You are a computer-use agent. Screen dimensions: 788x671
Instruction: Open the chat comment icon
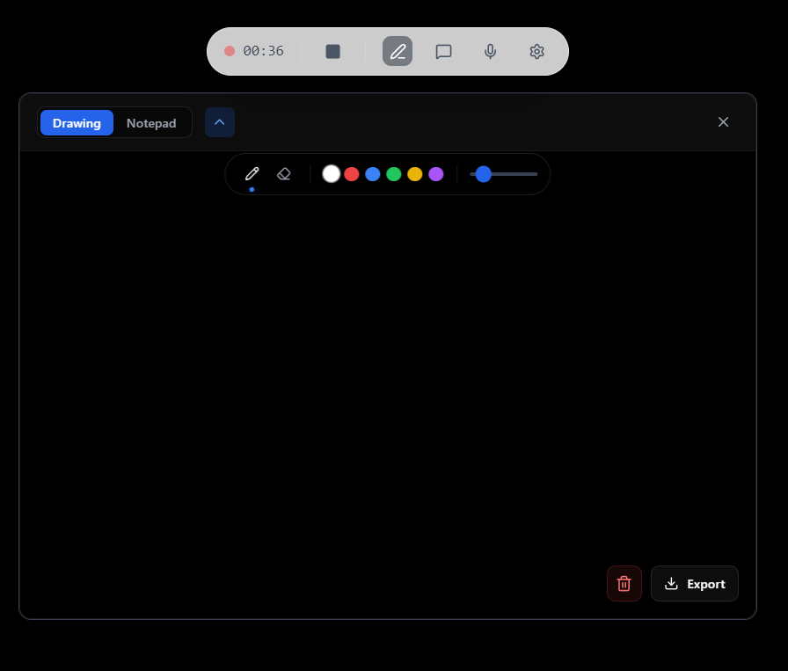(x=443, y=51)
